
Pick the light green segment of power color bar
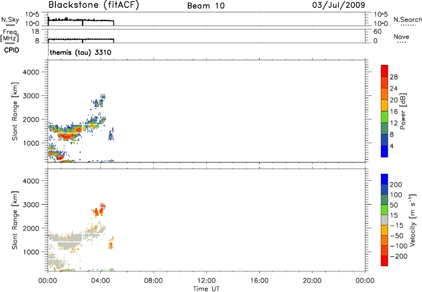point(385,117)
